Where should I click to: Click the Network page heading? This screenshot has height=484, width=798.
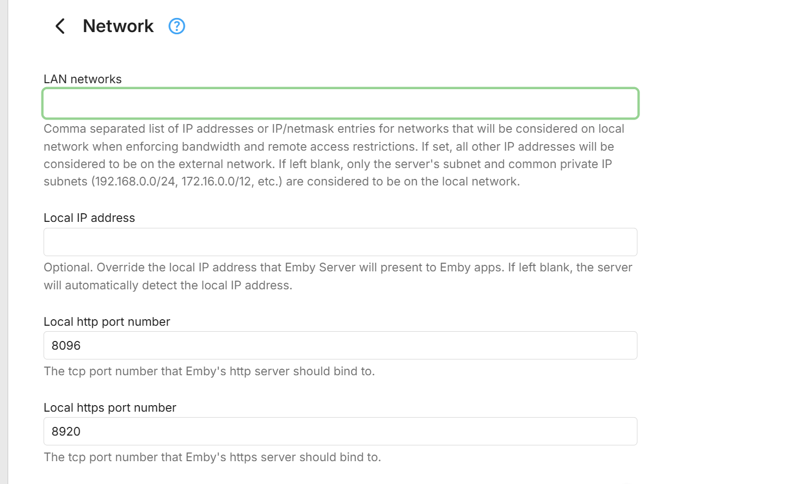pyautogui.click(x=118, y=26)
